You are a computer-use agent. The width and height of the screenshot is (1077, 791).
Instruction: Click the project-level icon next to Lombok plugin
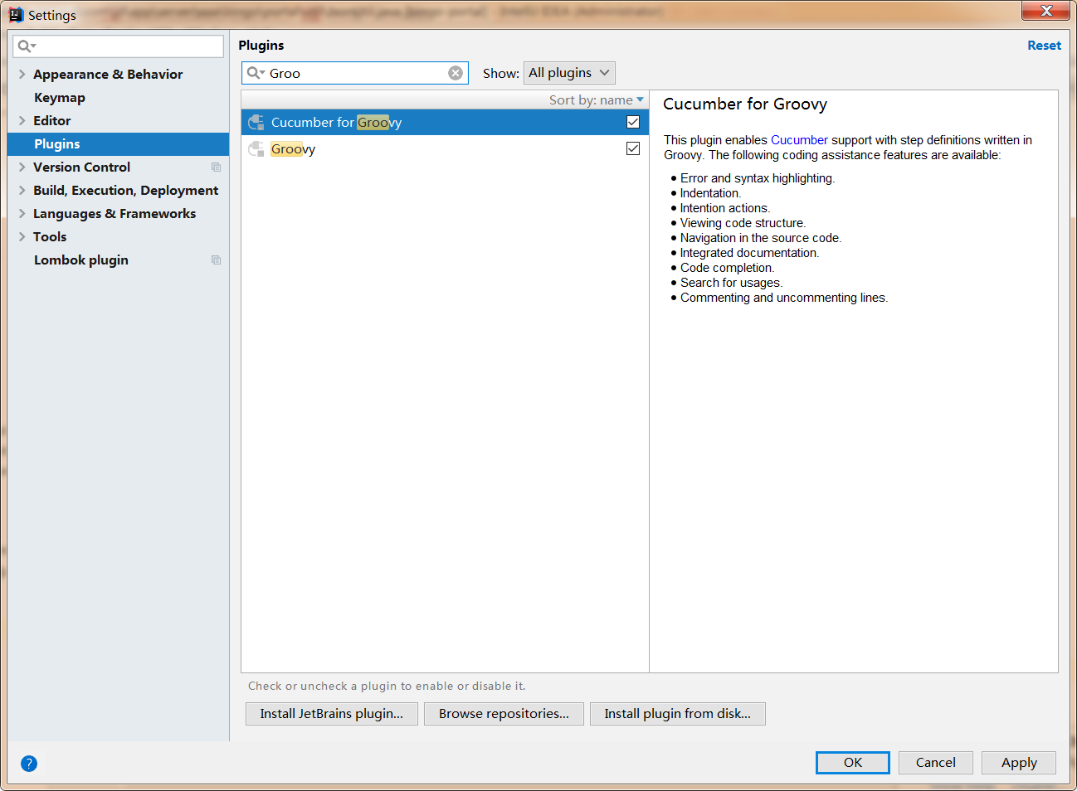pos(216,260)
